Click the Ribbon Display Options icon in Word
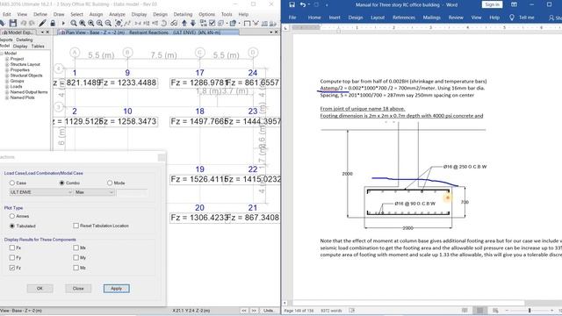The width and height of the screenshot is (562, 316). pos(514,4)
